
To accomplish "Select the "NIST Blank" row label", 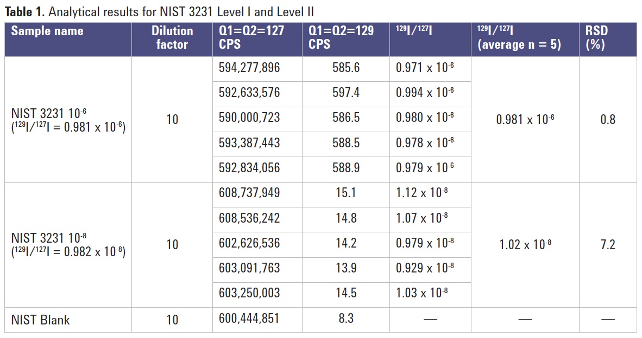I will (x=41, y=320).
